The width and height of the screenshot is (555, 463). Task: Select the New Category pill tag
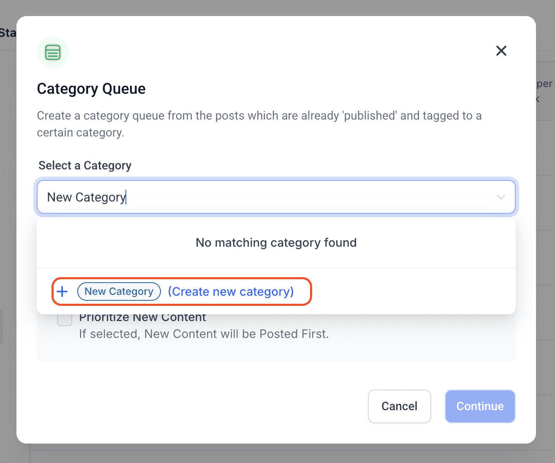point(119,291)
